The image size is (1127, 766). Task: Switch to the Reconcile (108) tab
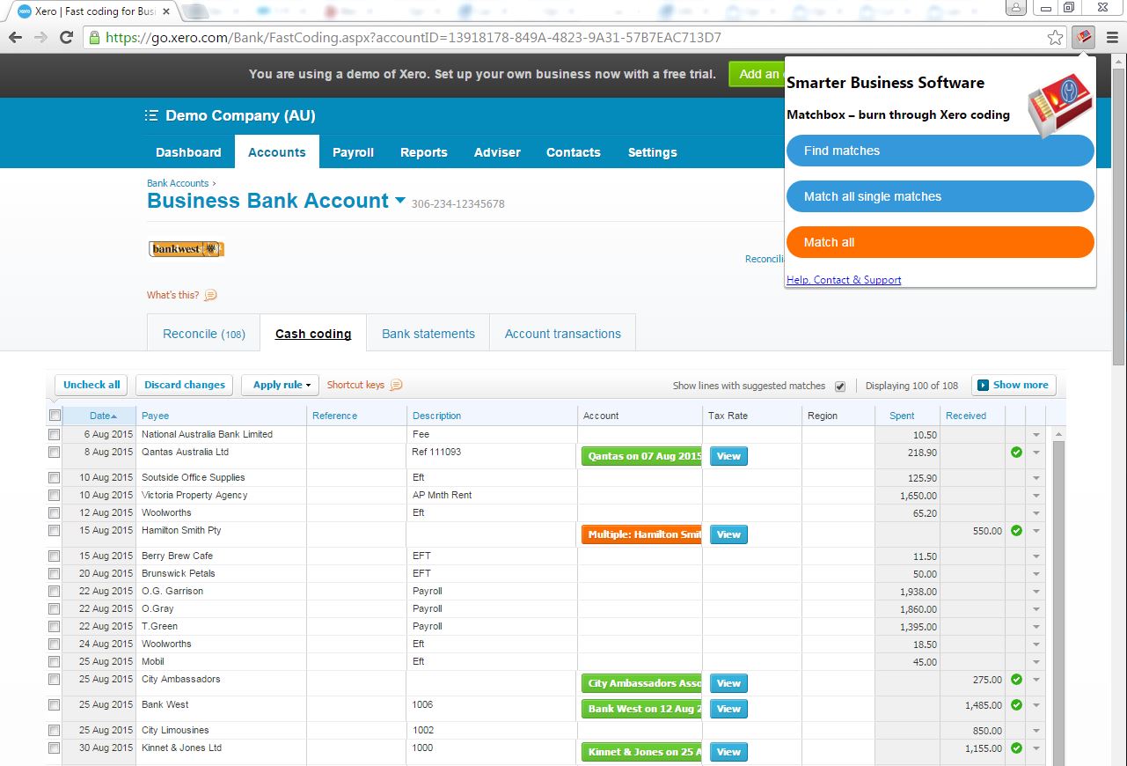pos(204,334)
